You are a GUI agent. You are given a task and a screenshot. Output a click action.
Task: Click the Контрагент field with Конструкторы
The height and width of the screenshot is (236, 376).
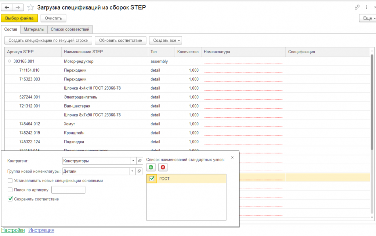point(96,161)
